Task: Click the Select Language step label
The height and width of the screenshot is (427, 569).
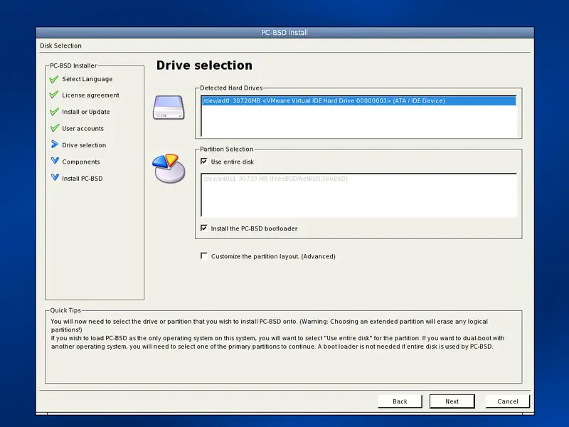Action: click(87, 79)
